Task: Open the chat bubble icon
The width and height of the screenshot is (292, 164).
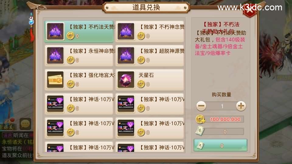Action: click(25, 124)
